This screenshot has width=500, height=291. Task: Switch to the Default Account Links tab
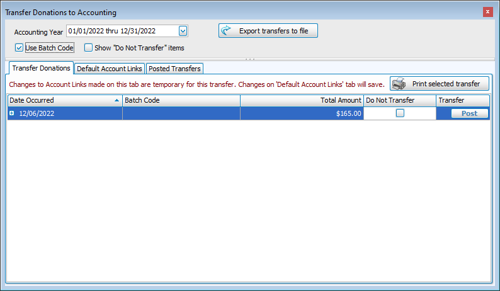pos(109,69)
